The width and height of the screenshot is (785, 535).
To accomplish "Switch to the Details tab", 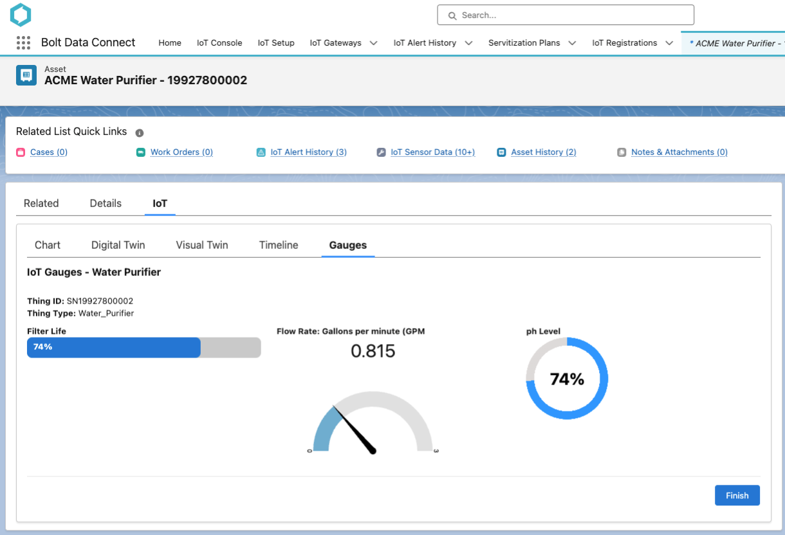I will click(106, 203).
